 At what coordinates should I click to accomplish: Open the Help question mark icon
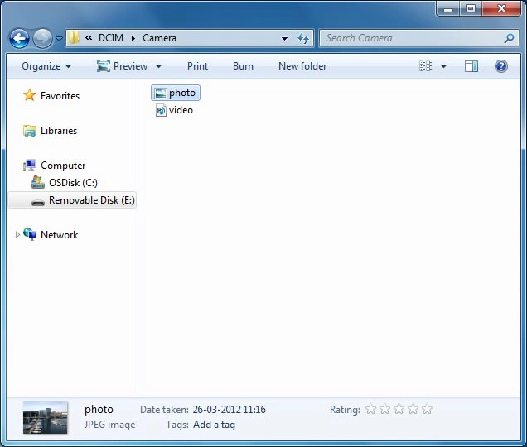(x=501, y=66)
